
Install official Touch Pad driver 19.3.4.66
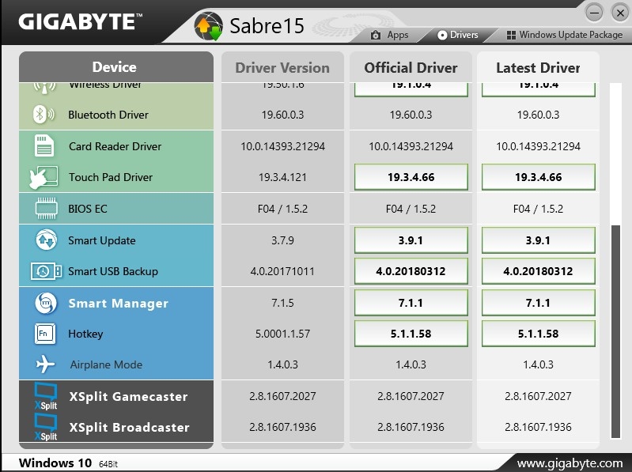pos(411,177)
